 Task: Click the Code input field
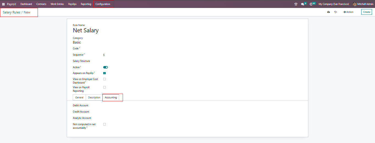click(x=202, y=48)
